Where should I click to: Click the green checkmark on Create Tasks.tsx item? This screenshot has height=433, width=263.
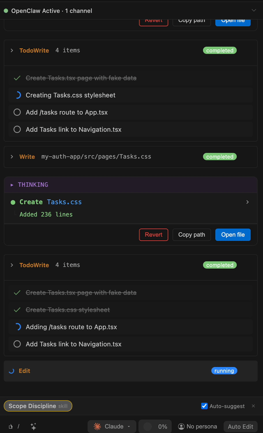(17, 77)
